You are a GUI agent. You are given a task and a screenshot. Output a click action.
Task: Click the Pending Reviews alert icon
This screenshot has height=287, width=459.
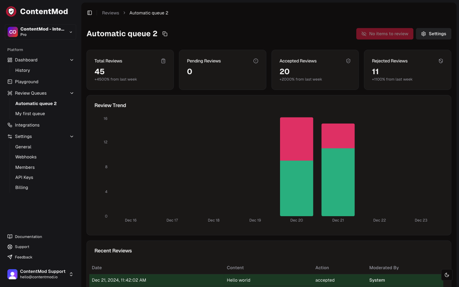click(256, 61)
